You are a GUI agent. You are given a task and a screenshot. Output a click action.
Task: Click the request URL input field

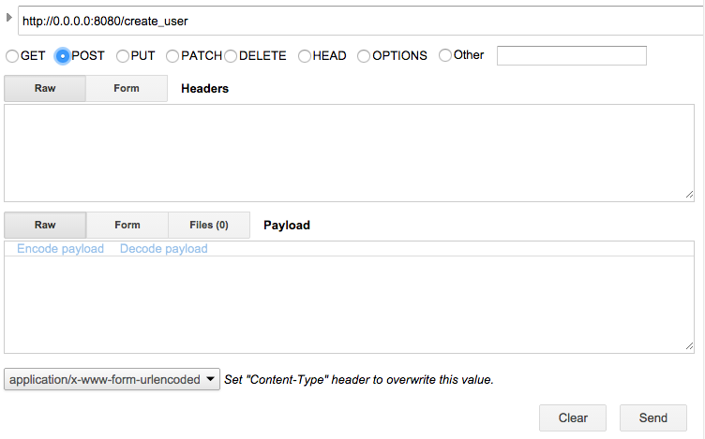pos(361,21)
